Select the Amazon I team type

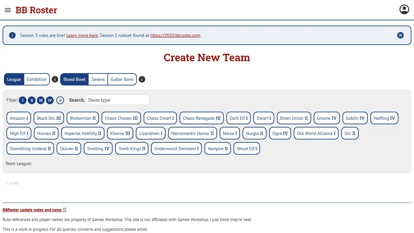tap(18, 118)
